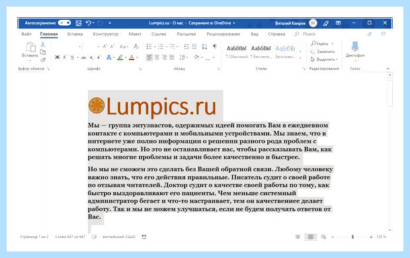Toggle paragraph marks ¶ display

coord(215,46)
